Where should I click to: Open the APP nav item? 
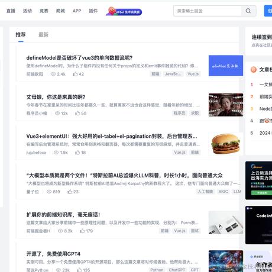[x=77, y=11]
